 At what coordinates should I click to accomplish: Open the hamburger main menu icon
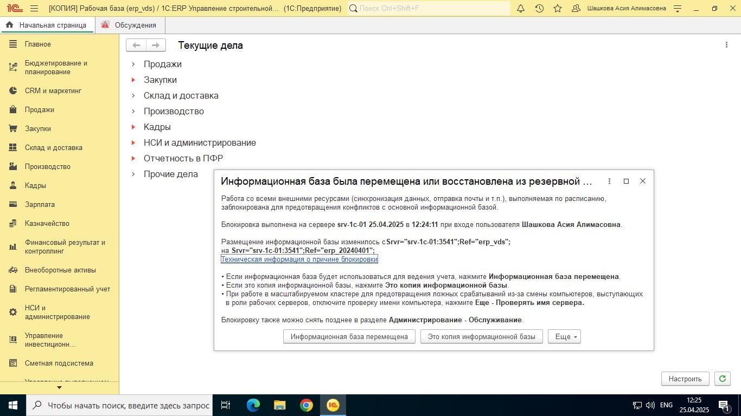pyautogui.click(x=34, y=9)
